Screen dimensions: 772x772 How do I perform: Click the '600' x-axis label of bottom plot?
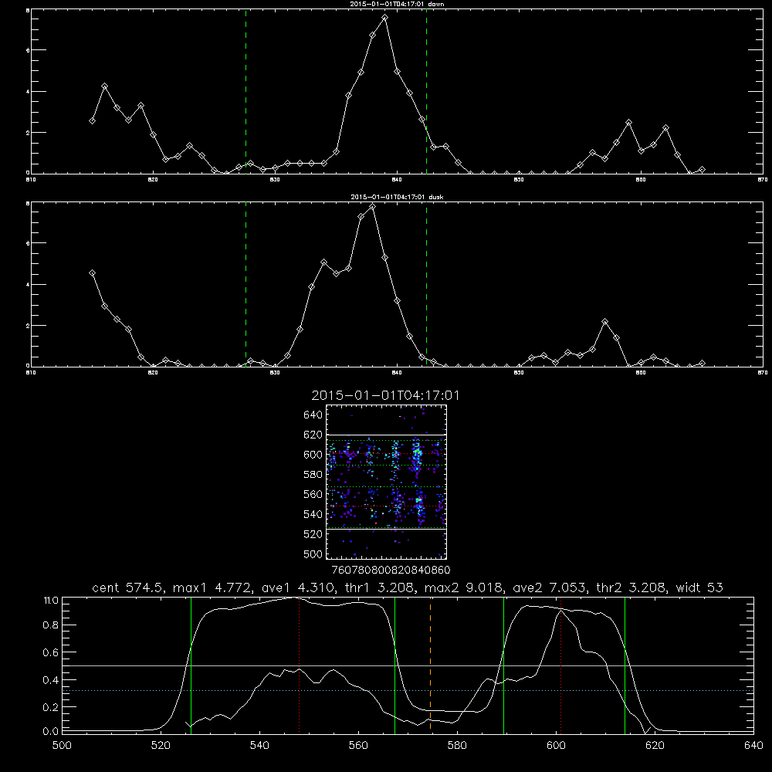tap(556, 746)
